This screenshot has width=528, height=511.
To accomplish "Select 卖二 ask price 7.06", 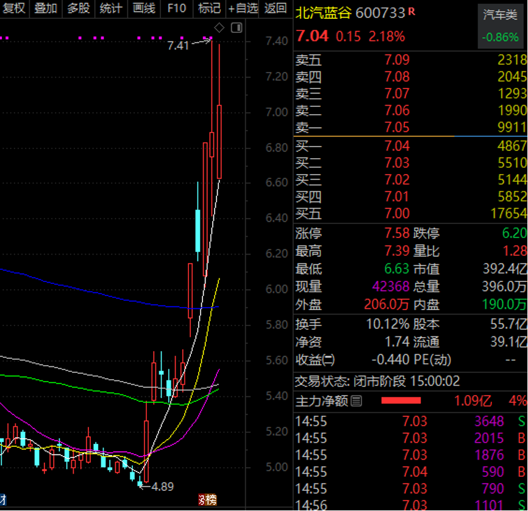I will tap(398, 111).
